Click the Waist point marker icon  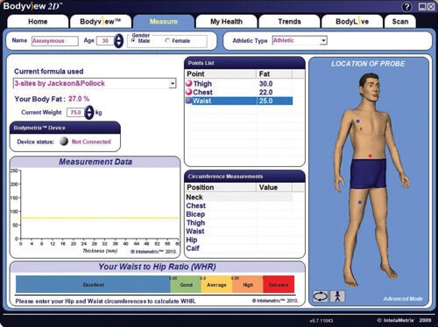tap(189, 101)
